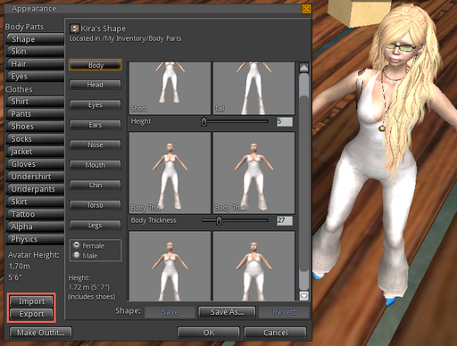Close the Appearance window
This screenshot has width=457, height=346.
click(x=306, y=9)
